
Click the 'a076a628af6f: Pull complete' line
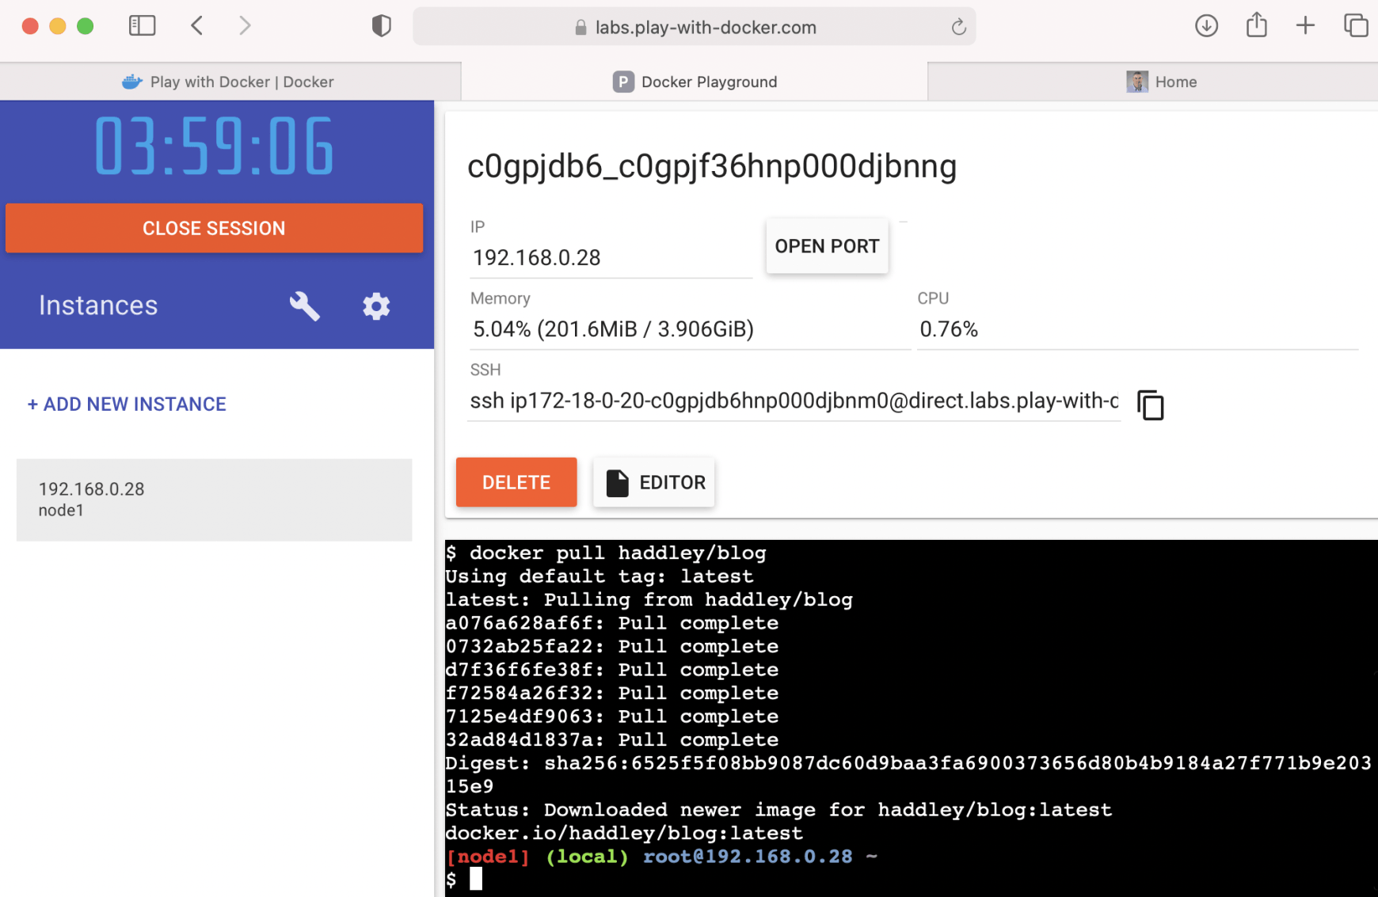pyautogui.click(x=612, y=623)
